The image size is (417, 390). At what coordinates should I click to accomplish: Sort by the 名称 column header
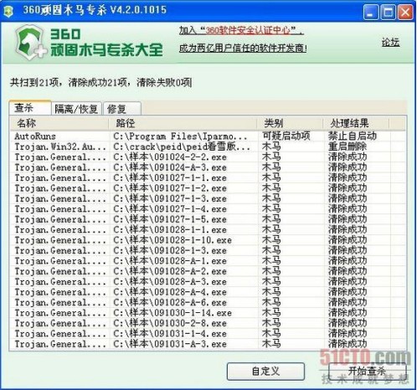[x=59, y=123]
